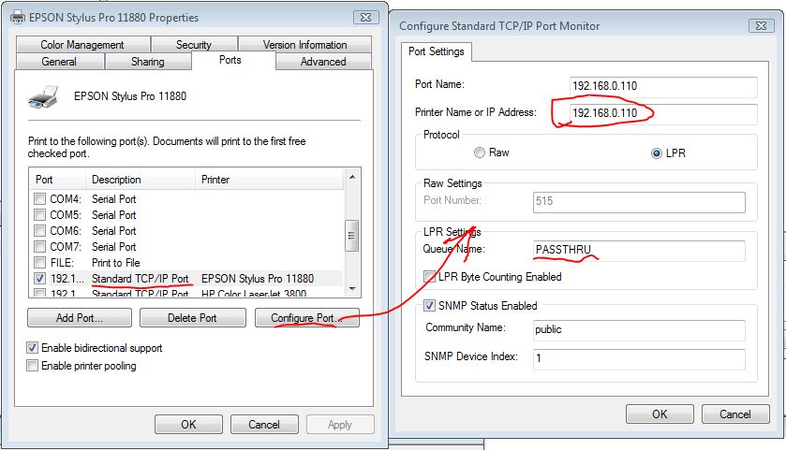This screenshot has height=450, width=786.
Task: Check the COM6 serial port checkbox
Action: (x=39, y=231)
